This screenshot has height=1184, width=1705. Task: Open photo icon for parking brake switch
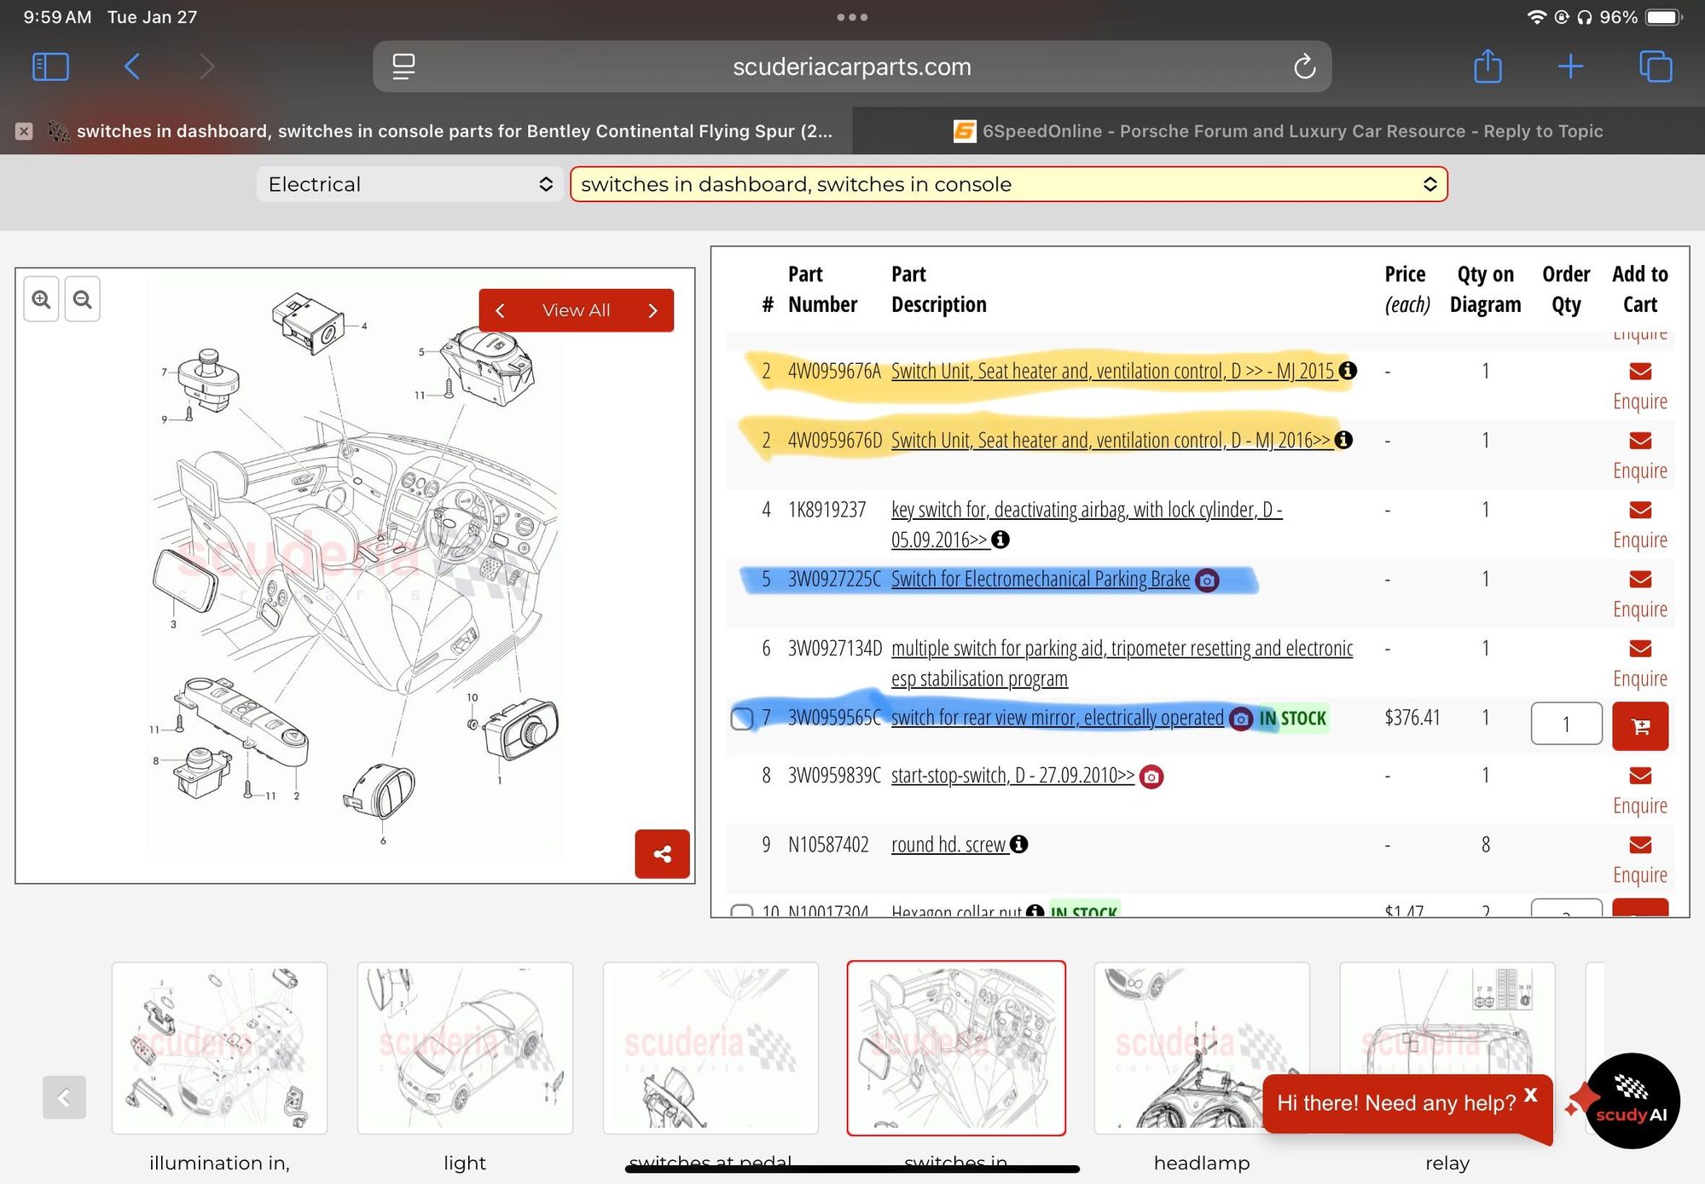coord(1207,580)
